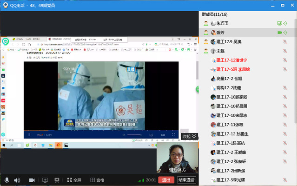The image size is (297, 186).
Task: Open the presentation/whiteboard icon
Action: pyautogui.click(x=57, y=180)
